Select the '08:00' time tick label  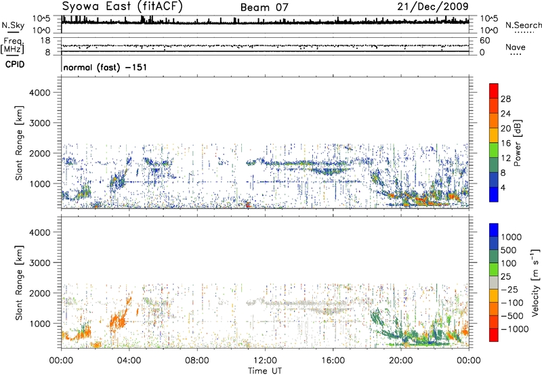pyautogui.click(x=197, y=361)
